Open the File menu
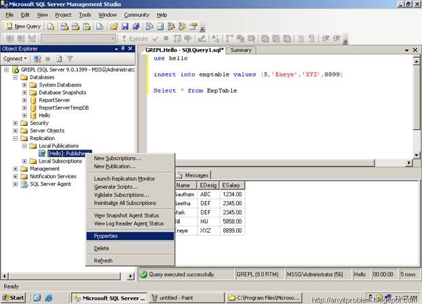Viewport: 422px width, 304px height. click(9, 15)
